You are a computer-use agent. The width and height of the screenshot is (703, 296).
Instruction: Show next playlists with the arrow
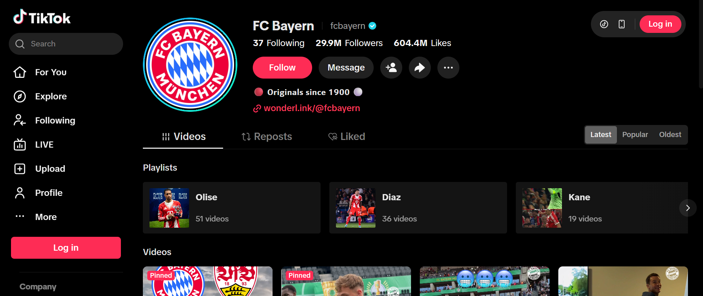tap(688, 208)
